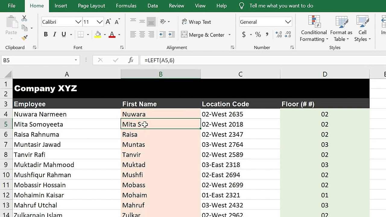Click the Cut scissors icon
Image resolution: width=386 pixels, height=217 pixels.
(x=24, y=18)
